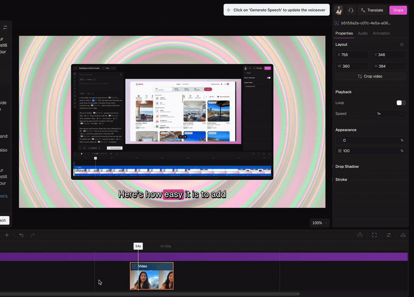Edit the X position field 756

[x=352, y=55]
